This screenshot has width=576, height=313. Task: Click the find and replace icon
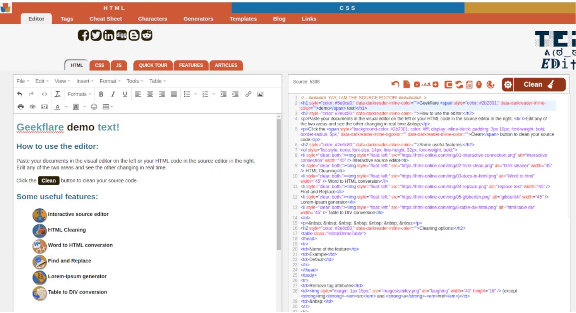pos(459,85)
